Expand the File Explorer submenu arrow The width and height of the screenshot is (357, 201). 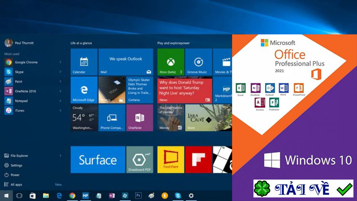coord(60,155)
